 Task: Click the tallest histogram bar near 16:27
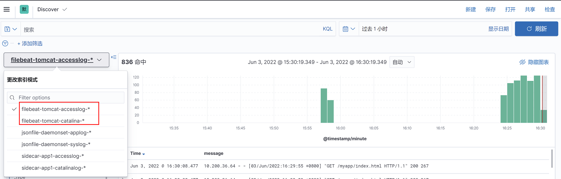point(524,99)
